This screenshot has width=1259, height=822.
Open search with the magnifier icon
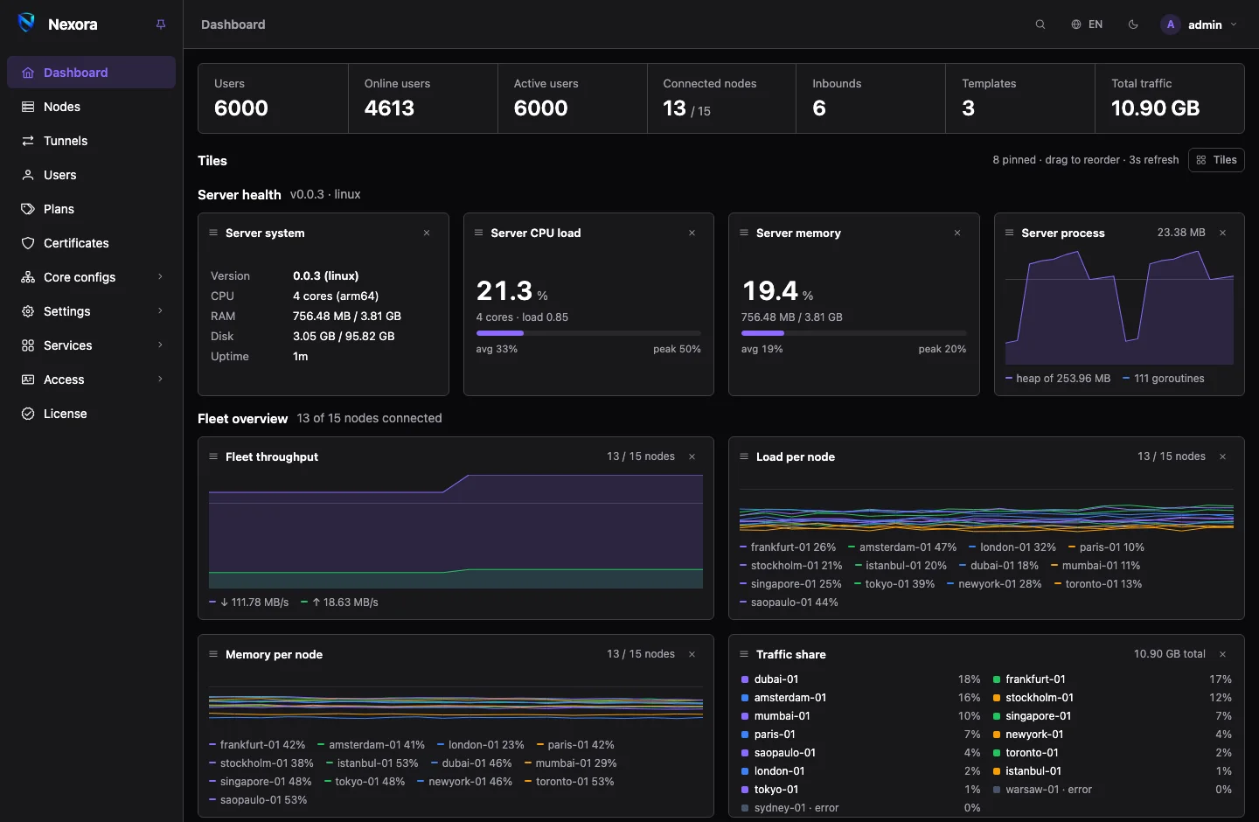[1040, 24]
